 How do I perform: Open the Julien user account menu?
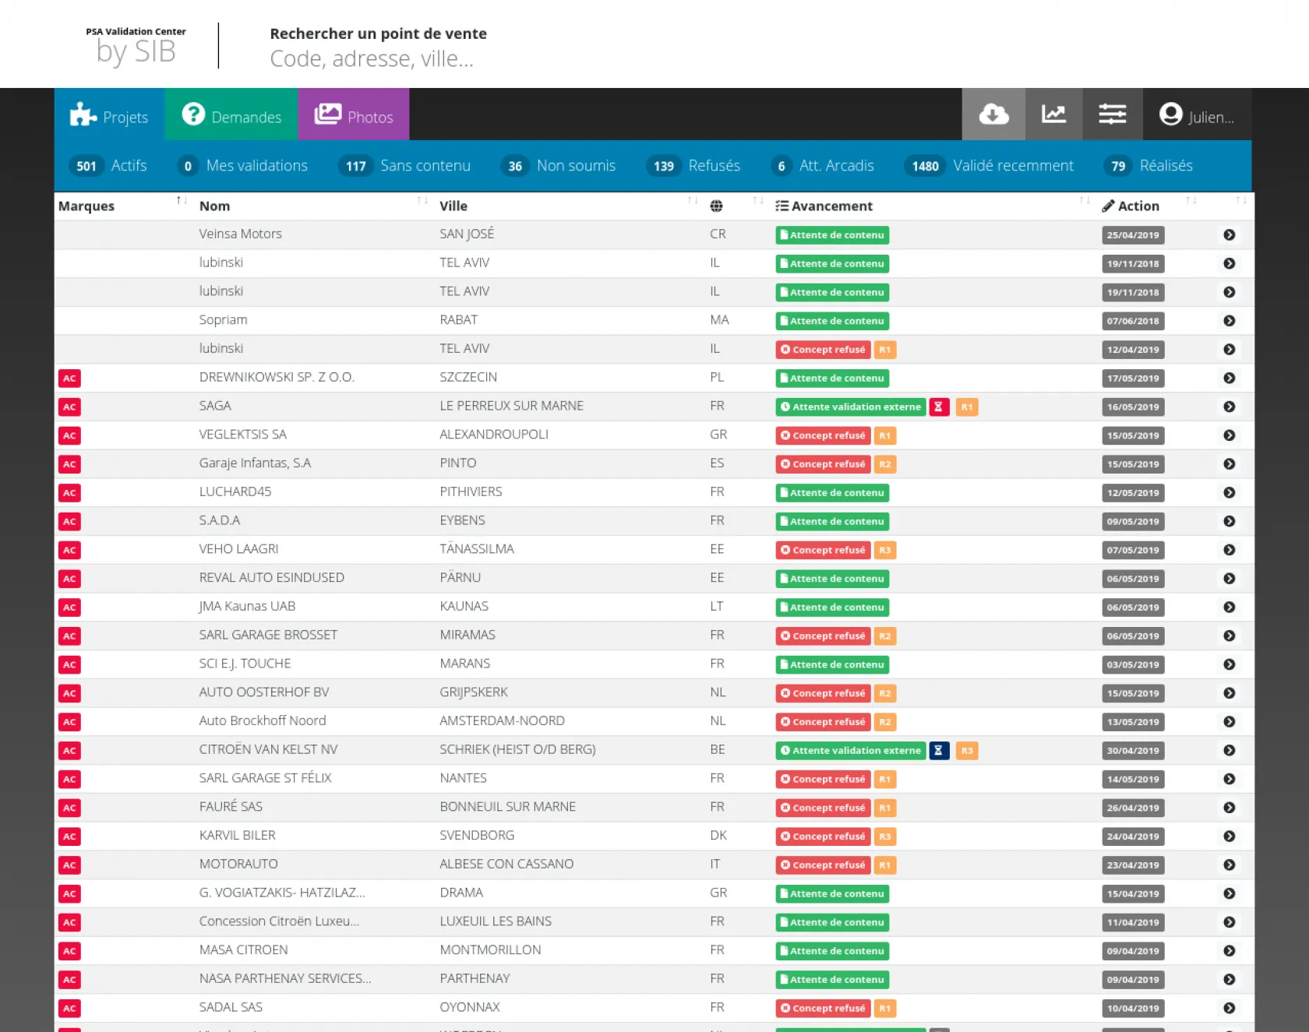(1197, 115)
